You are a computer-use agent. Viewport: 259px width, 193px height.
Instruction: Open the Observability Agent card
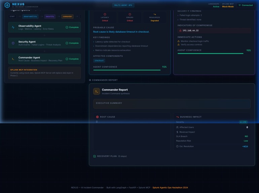click(x=45, y=27)
